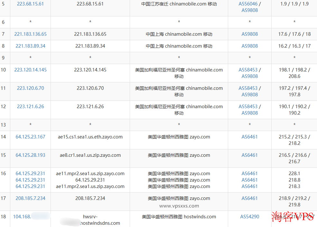Open the blue 223.120.14.145 link in hop 10
Screen dimensions: 317x227
pos(30,70)
